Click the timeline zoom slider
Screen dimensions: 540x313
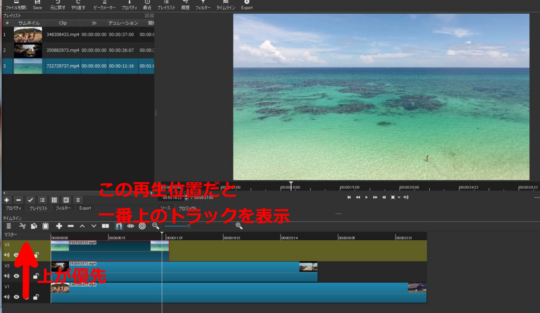197,226
